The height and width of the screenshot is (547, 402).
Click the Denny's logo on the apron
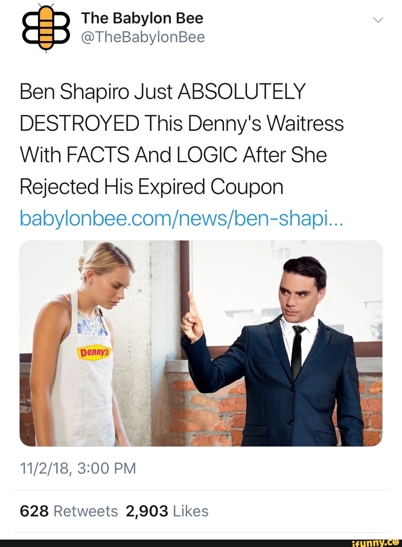click(x=94, y=352)
